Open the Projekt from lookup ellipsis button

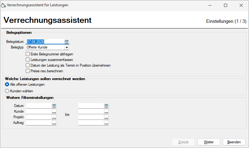[54, 117]
